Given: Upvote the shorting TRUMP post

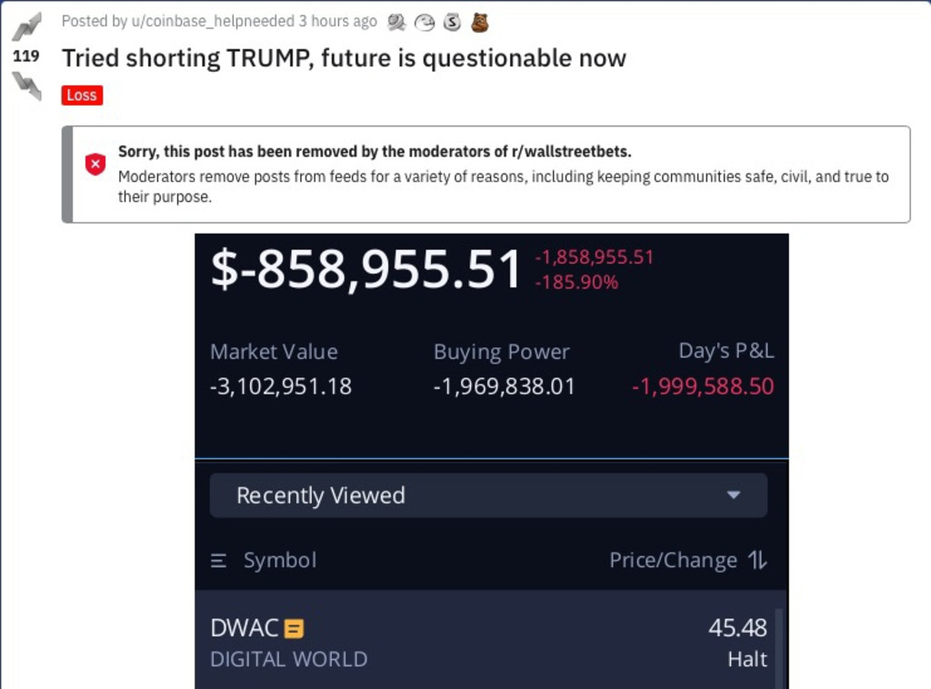Looking at the screenshot, I should tap(26, 26).
